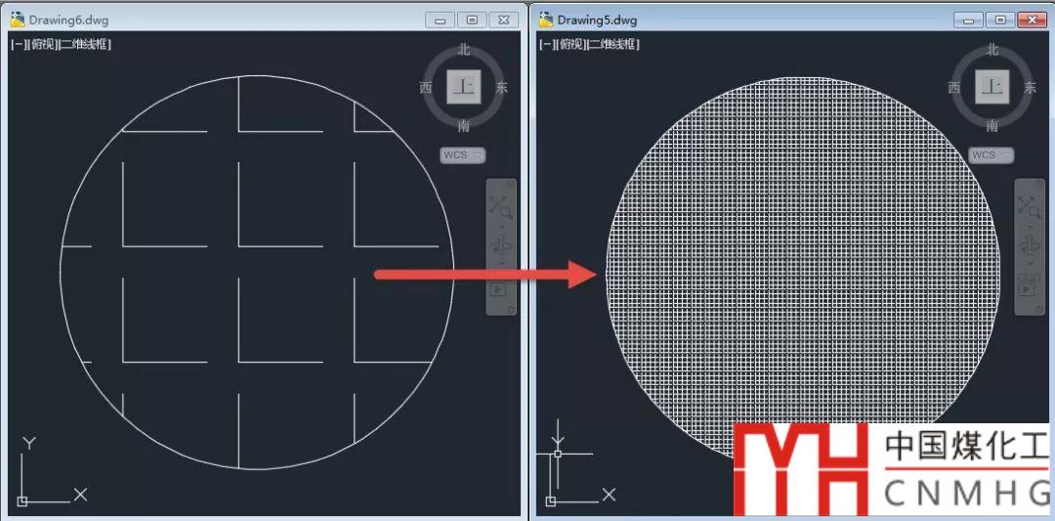Click the UCS origin icon in Drawing5

[x=550, y=501]
